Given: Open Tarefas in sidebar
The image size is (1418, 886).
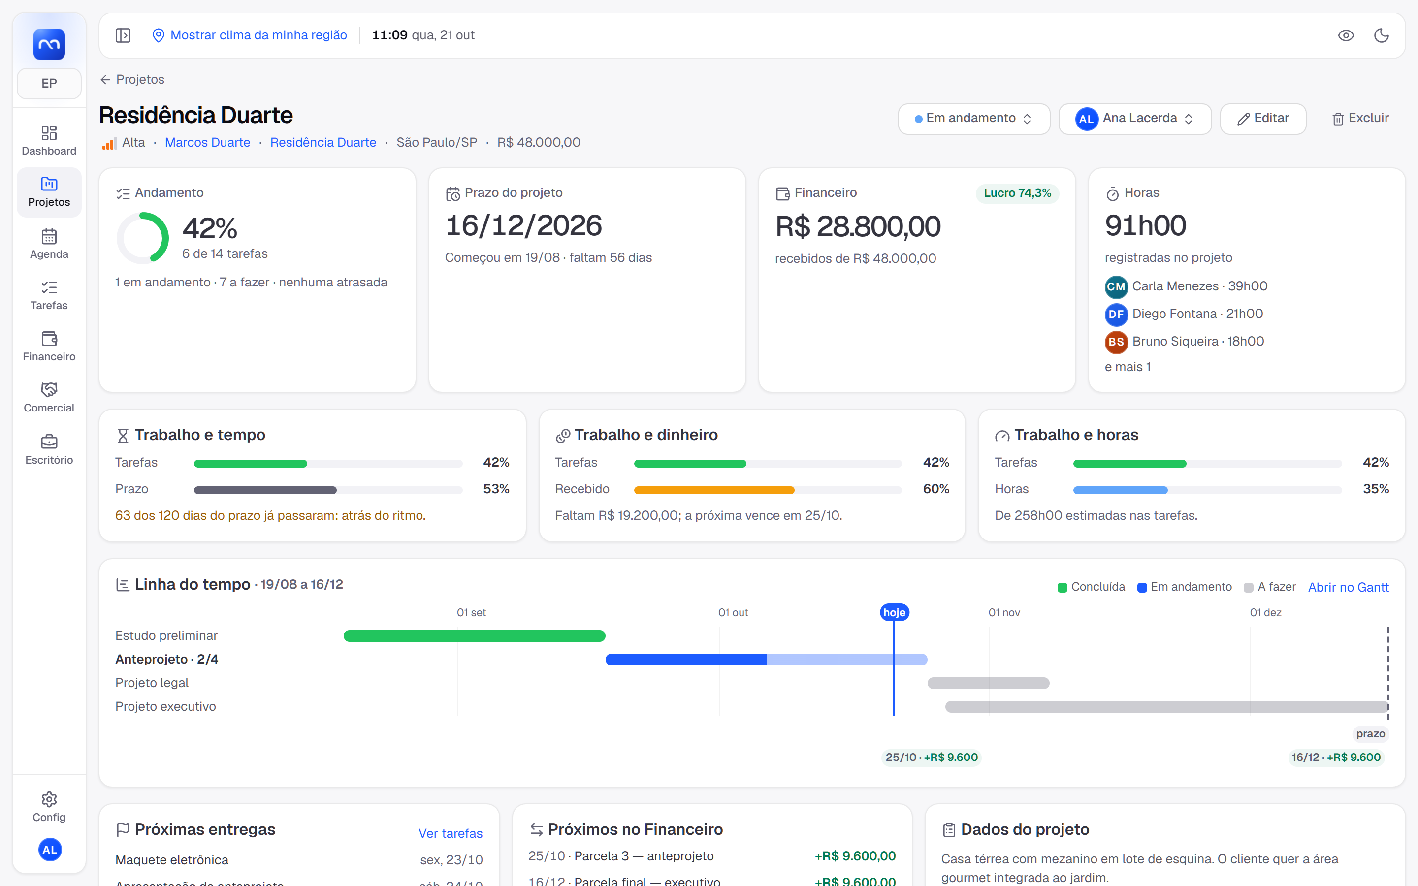Looking at the screenshot, I should (49, 295).
